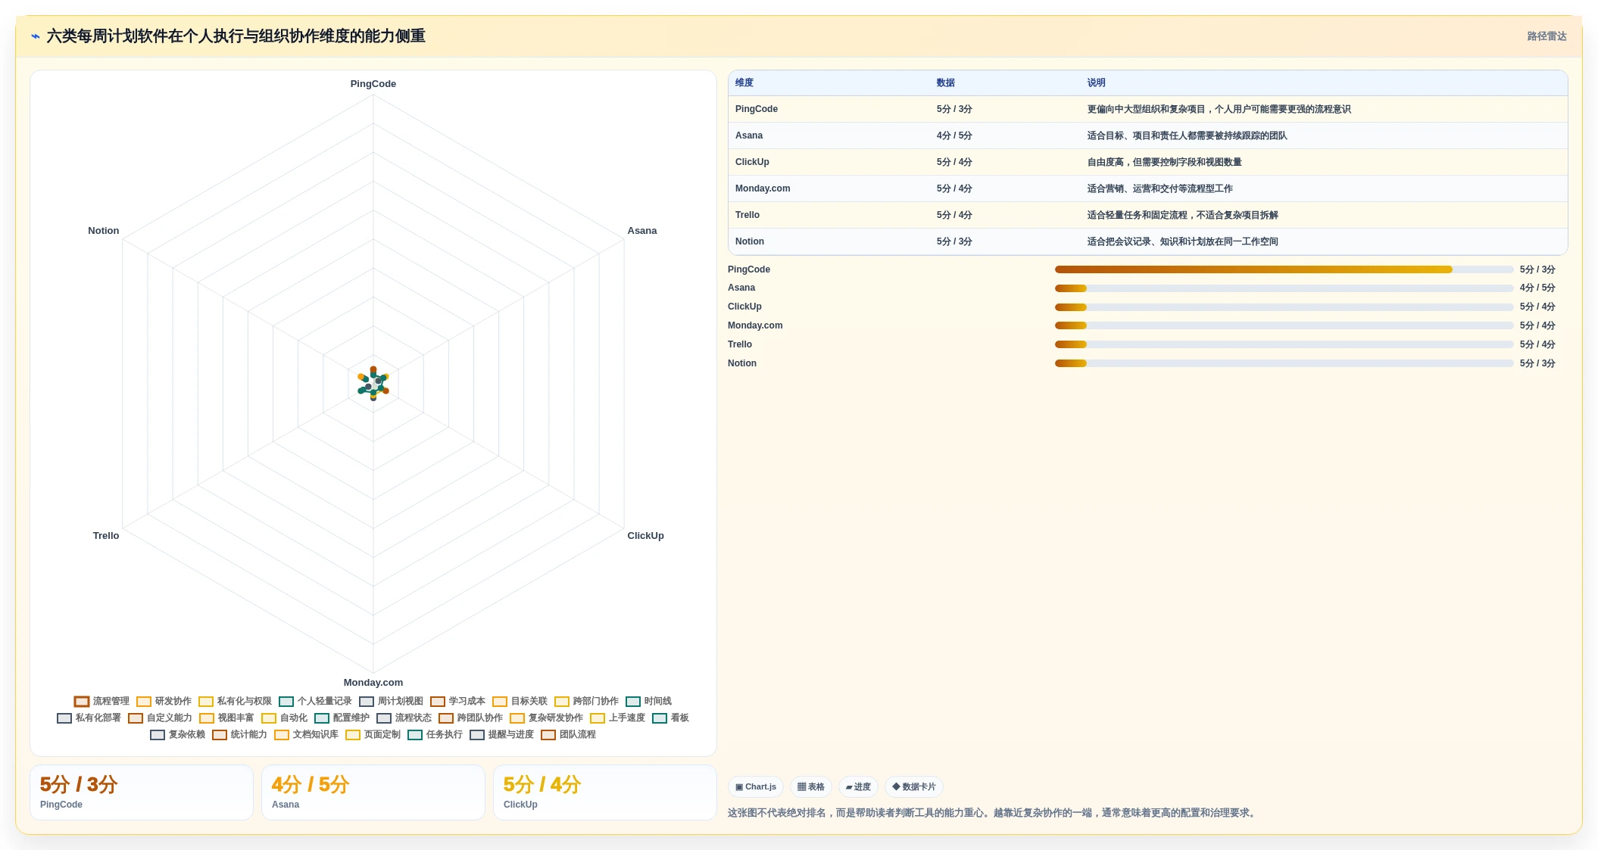Select the 进度 chip
Viewport: 1598px width, 850px height.
(858, 787)
